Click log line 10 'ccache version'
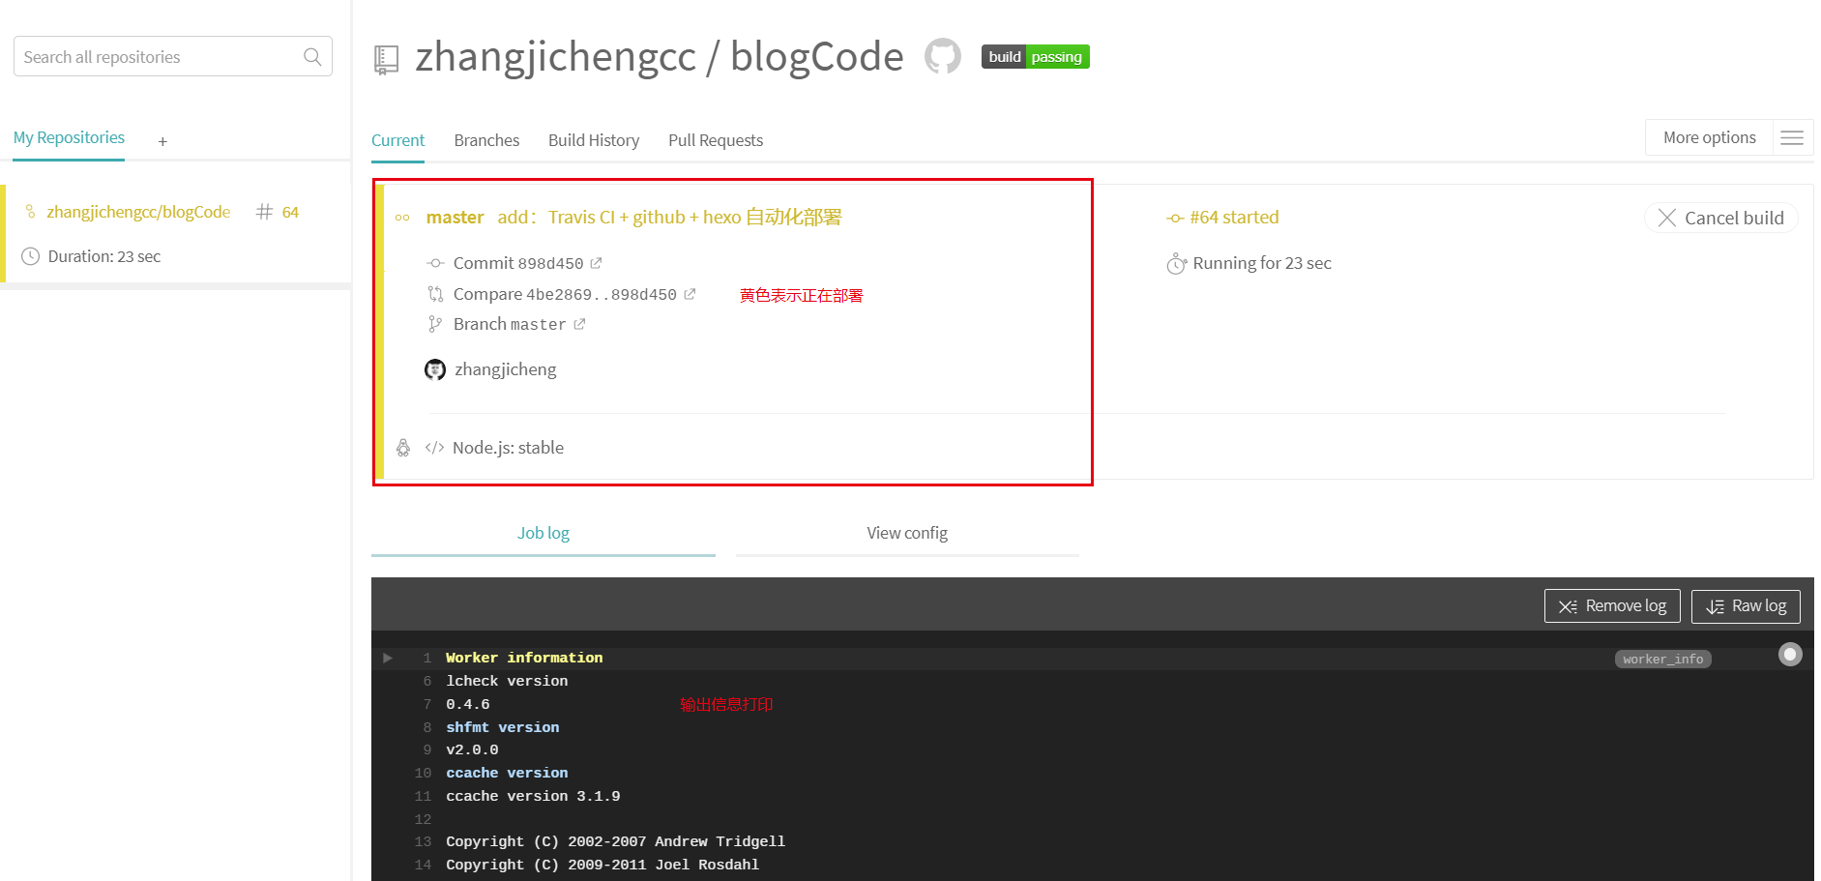Screen dimensions: 1821x881 coord(507,773)
